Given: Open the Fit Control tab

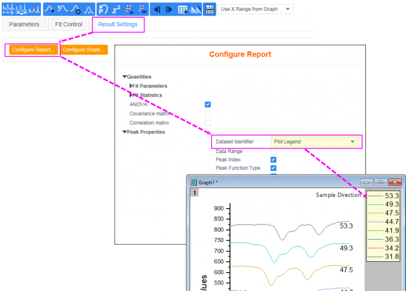Looking at the screenshot, I should coord(69,24).
